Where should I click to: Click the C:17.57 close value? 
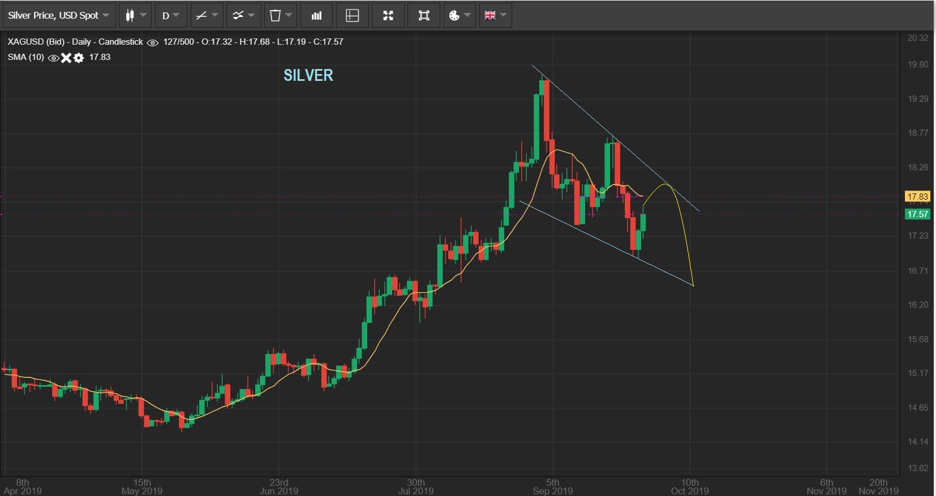(328, 42)
